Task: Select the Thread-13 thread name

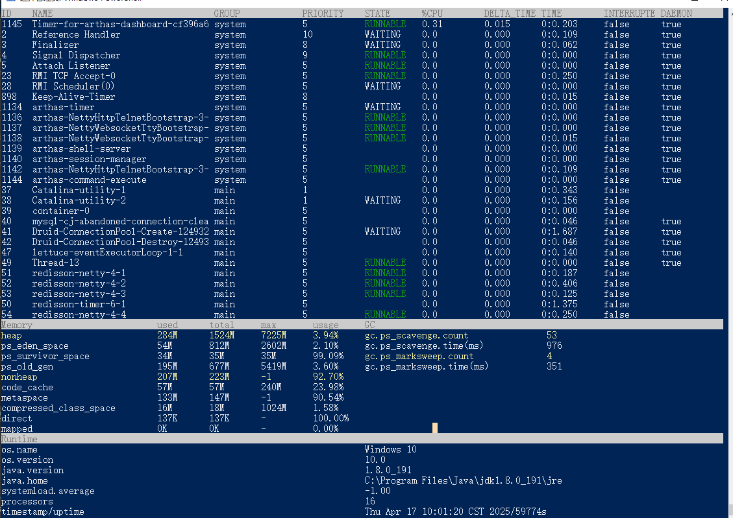Action: tap(55, 263)
